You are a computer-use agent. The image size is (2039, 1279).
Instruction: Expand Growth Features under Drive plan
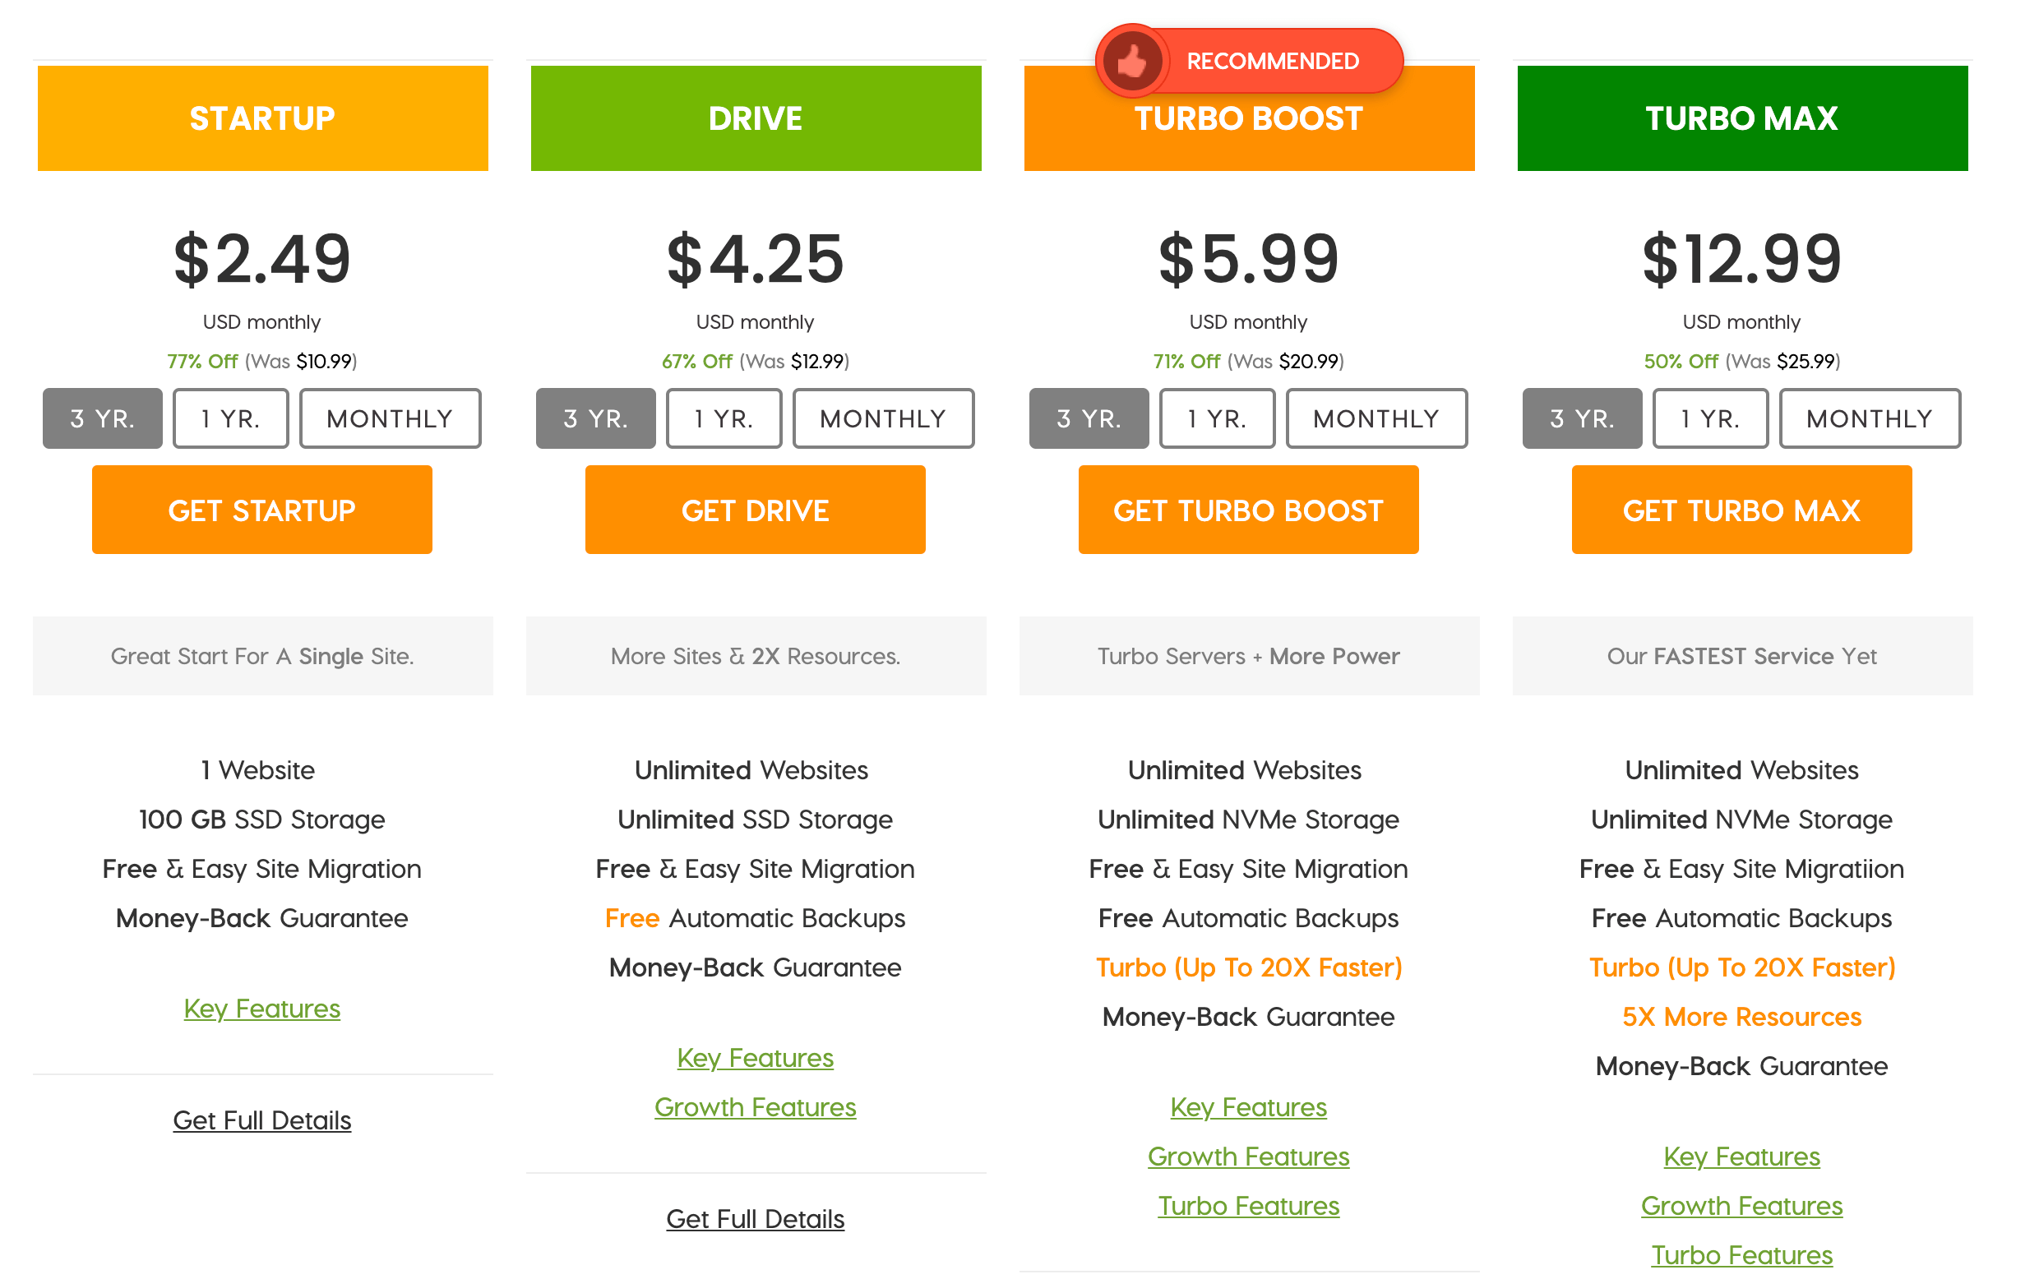point(755,1106)
